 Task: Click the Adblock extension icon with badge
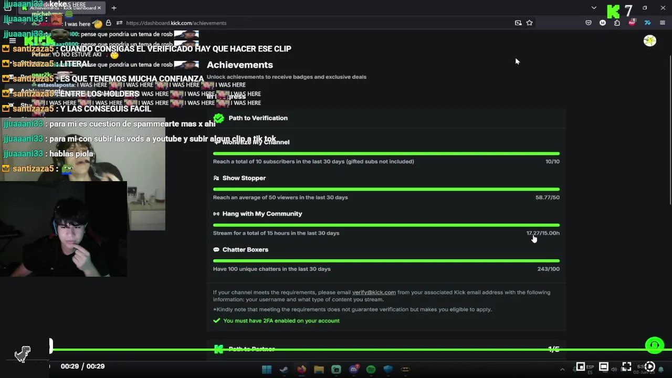pyautogui.click(x=632, y=23)
